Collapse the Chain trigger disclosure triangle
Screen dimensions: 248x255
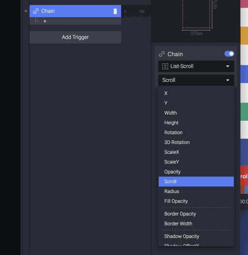(26, 11)
